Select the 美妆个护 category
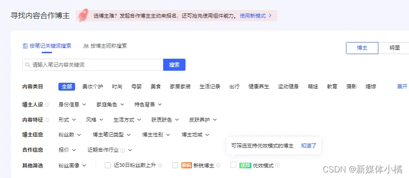The image size is (409, 178). click(x=93, y=86)
